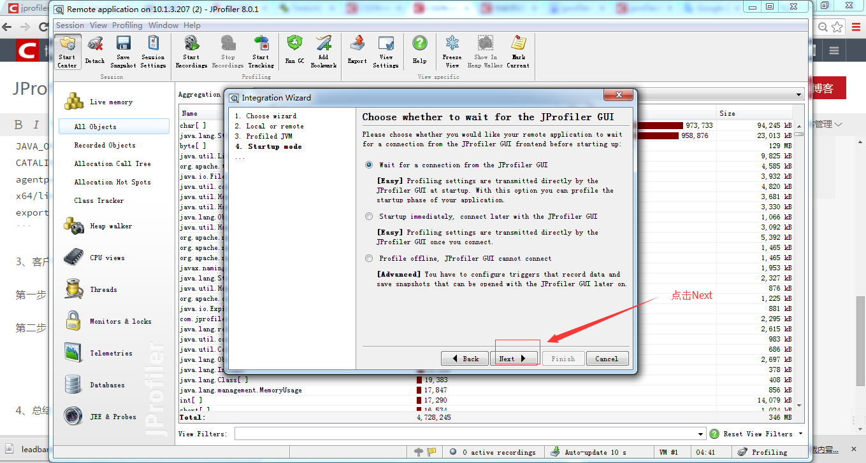This screenshot has height=463, width=866.
Task: Select Class Tracker view
Action: [x=99, y=200]
